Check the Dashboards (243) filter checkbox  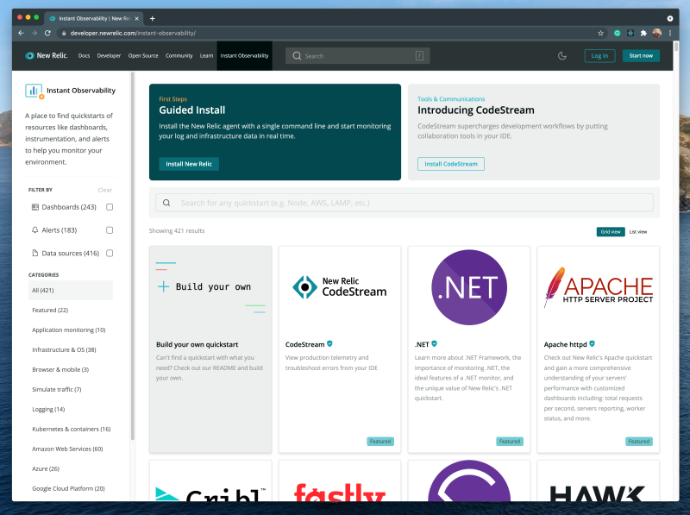pyautogui.click(x=110, y=207)
